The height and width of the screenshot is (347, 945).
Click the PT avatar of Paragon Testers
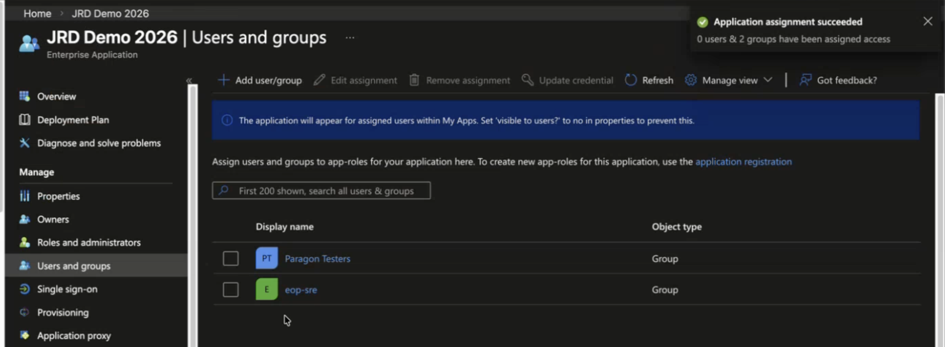point(267,258)
